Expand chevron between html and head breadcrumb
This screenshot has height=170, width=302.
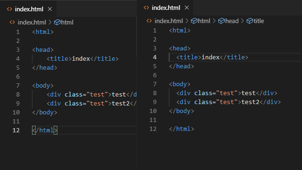214,21
